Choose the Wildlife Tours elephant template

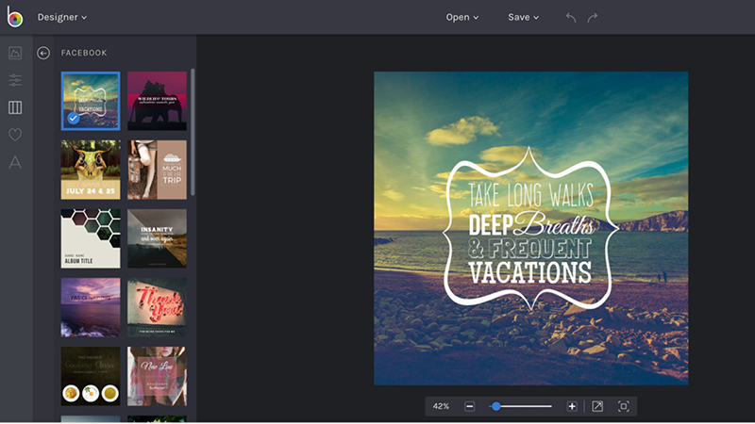157,101
